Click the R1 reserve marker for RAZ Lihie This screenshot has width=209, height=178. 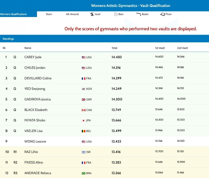point(15,152)
